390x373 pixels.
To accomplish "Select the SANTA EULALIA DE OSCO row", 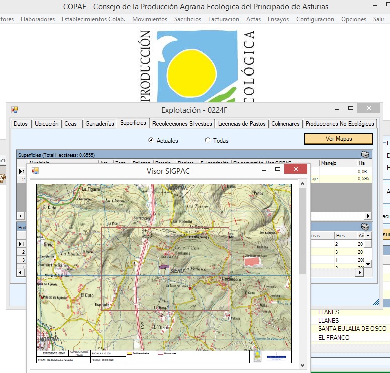I will coord(352,329).
